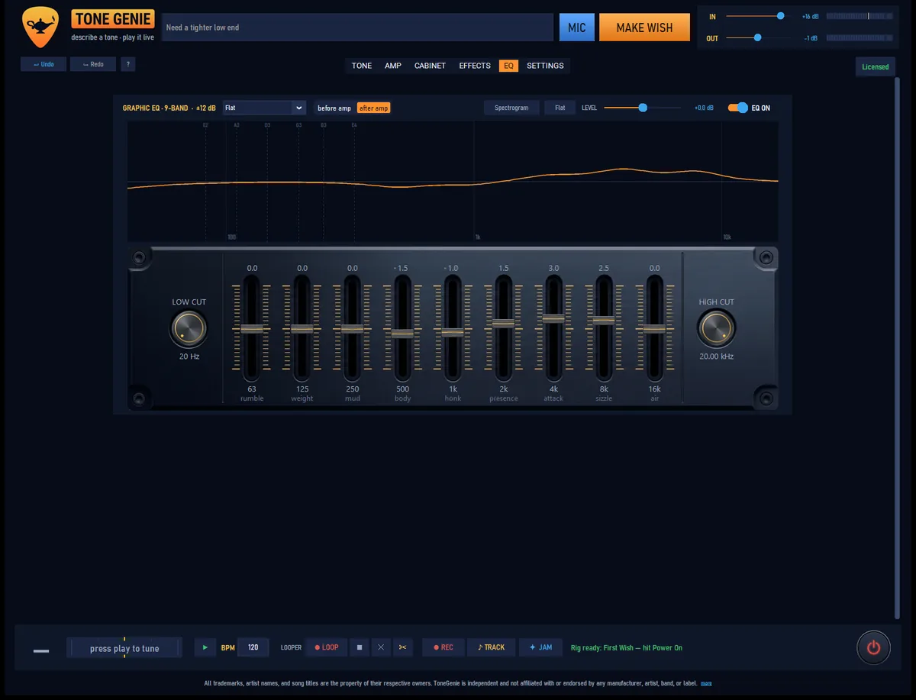Image resolution: width=916 pixels, height=700 pixels.
Task: Click the '-1.5' value above the 500 band
Action: (x=402, y=268)
